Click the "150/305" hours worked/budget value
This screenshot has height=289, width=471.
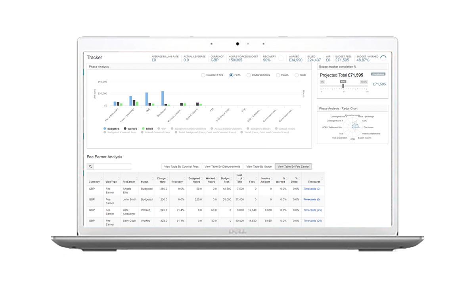tap(235, 60)
